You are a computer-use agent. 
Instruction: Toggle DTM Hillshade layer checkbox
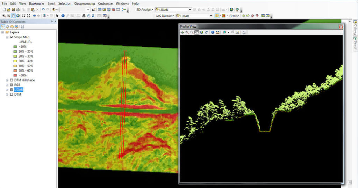pos(12,80)
